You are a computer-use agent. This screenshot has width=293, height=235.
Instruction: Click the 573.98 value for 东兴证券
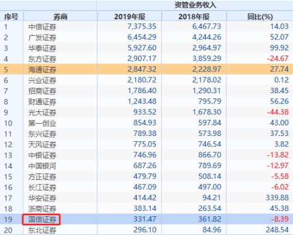210,134
